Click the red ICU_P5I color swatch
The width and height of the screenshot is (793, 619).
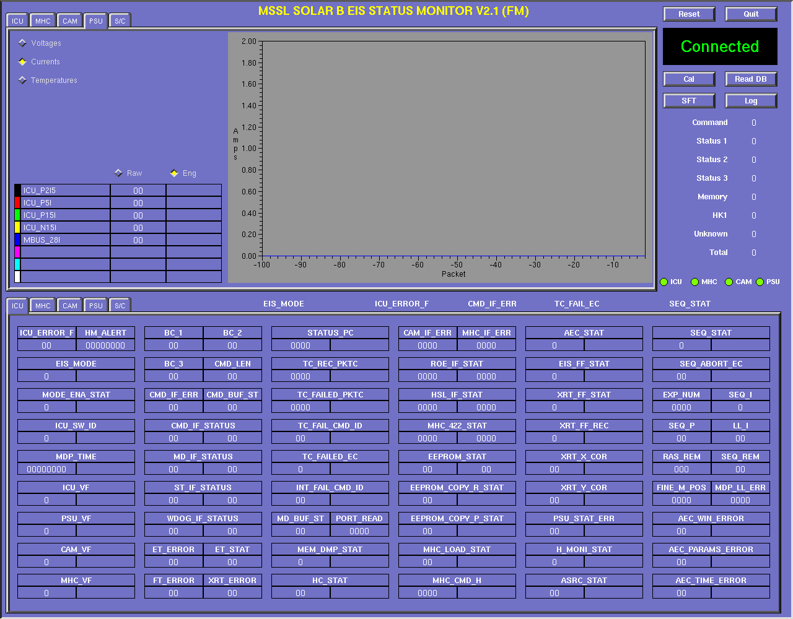(17, 203)
